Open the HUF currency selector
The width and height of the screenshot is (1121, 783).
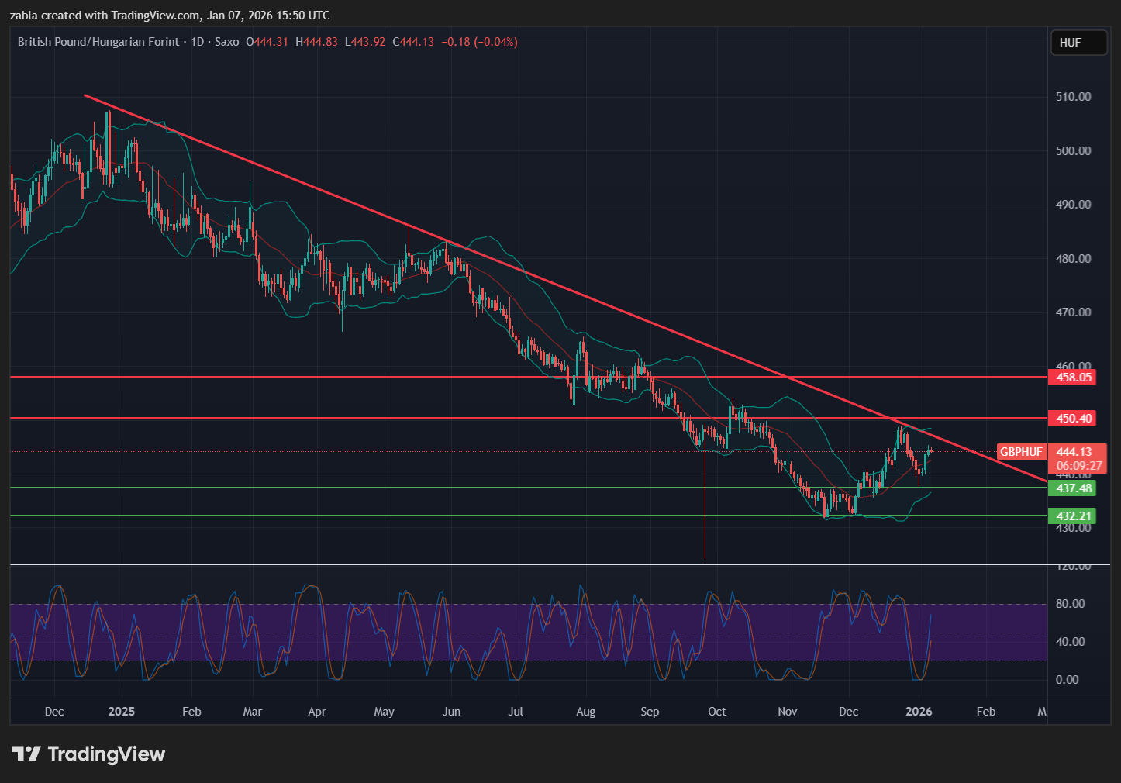[1078, 43]
